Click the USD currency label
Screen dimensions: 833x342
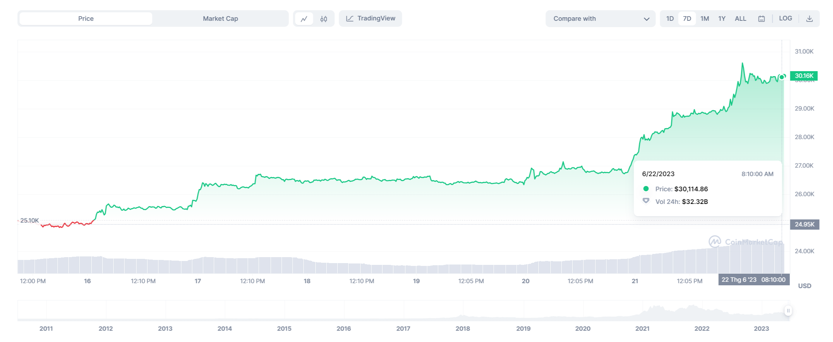click(804, 286)
